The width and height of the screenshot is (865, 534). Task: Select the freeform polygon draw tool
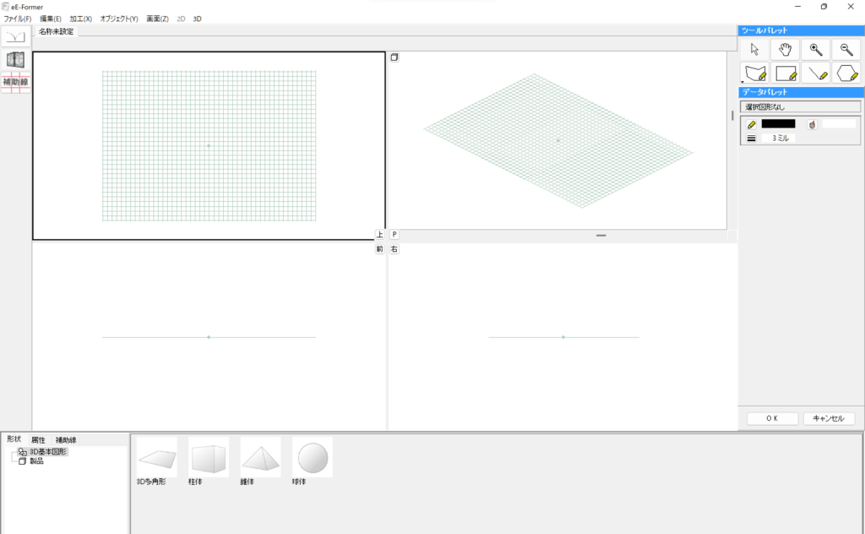[x=755, y=74]
